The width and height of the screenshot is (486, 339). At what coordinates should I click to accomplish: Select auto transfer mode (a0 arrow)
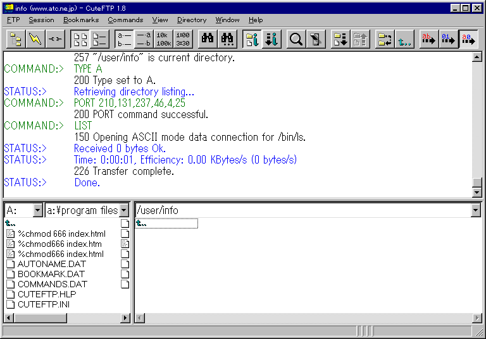(x=468, y=39)
